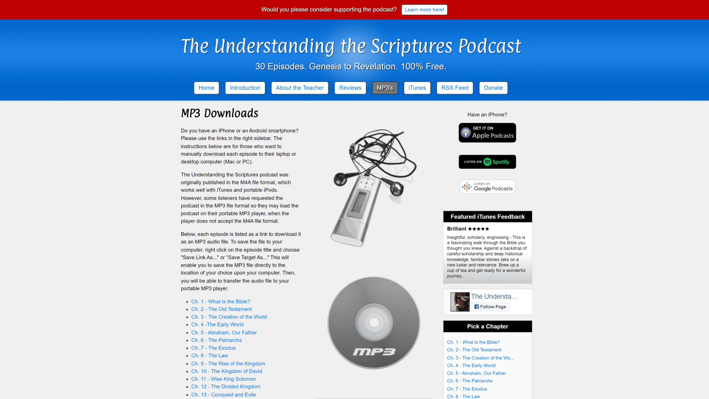Click Ch. 7 - The Exodus link
709x399 pixels.
pyautogui.click(x=213, y=348)
